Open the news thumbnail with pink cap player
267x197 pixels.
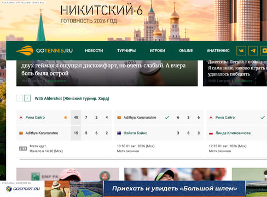(x=67, y=175)
